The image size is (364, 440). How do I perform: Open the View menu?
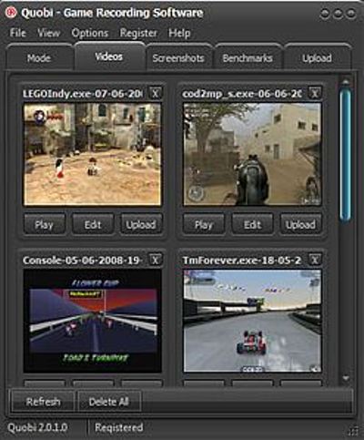[48, 33]
